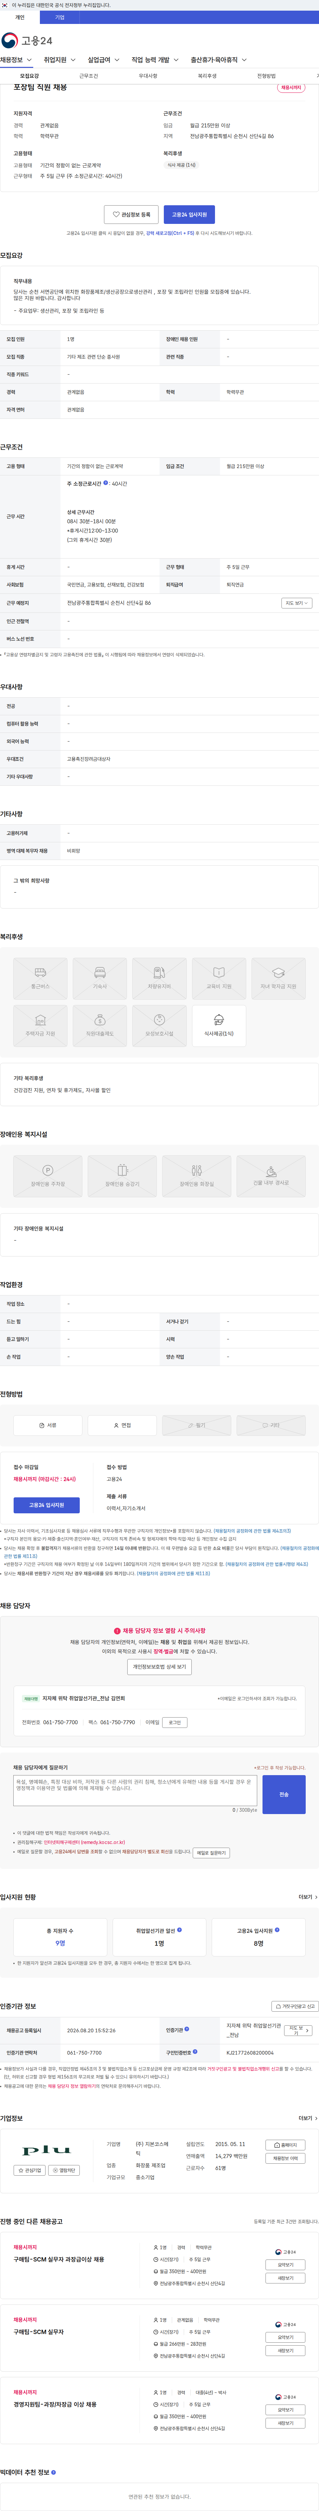Click 고용24 입사지원 button under 접수 마감일
Screen dimensions: 319x2511
(47, 1505)
